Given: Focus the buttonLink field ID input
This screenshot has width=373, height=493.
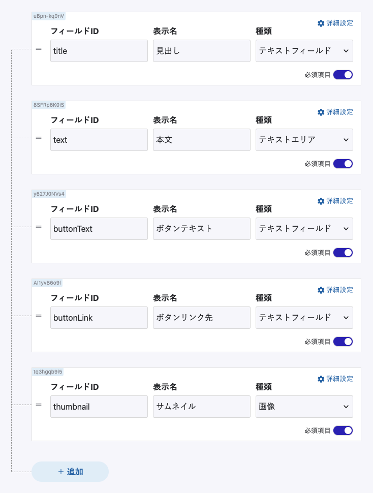Looking at the screenshot, I should point(99,318).
